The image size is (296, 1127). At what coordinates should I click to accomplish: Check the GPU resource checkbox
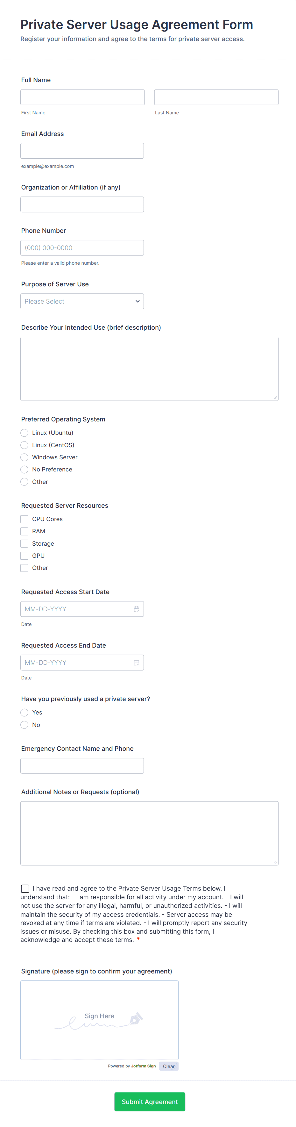(25, 556)
